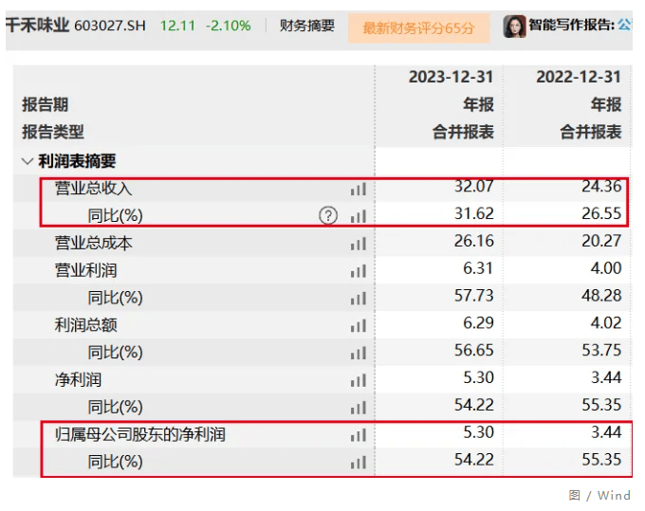Screen dimensions: 645x511
Task: Select the 2022-12-31 column header
Action: click(x=579, y=77)
